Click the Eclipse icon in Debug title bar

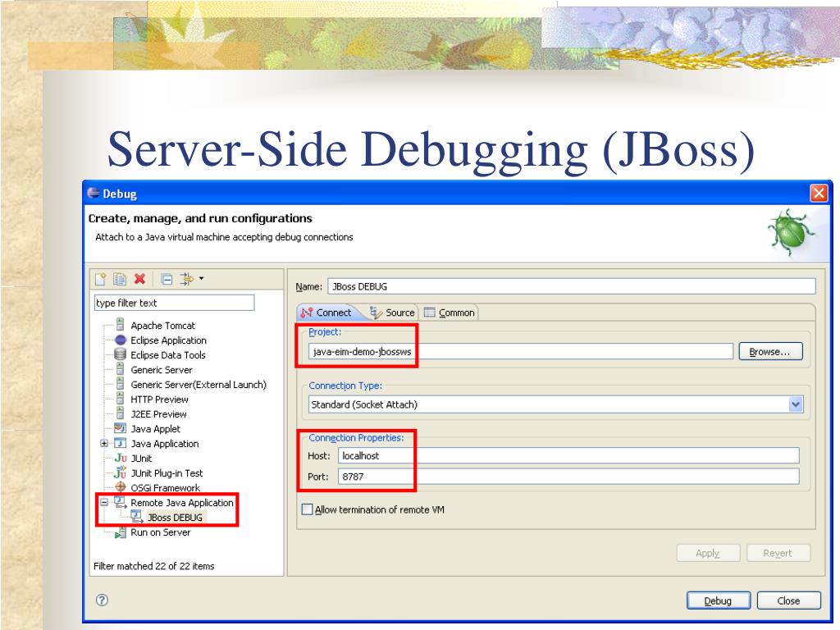(94, 194)
